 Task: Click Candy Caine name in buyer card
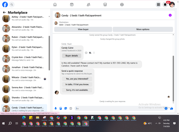point(67,48)
